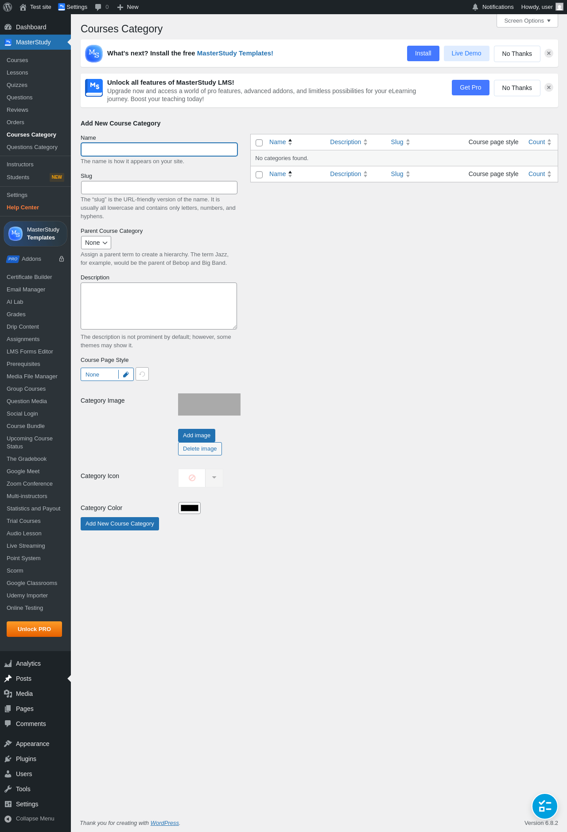The width and height of the screenshot is (567, 832).
Task: Sort by Slug in the table header
Action: [400, 142]
